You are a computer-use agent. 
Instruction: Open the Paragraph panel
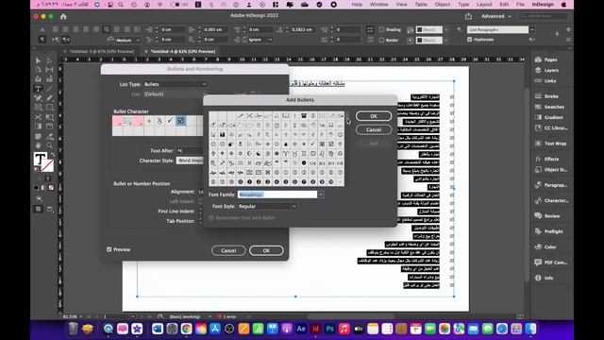(551, 185)
